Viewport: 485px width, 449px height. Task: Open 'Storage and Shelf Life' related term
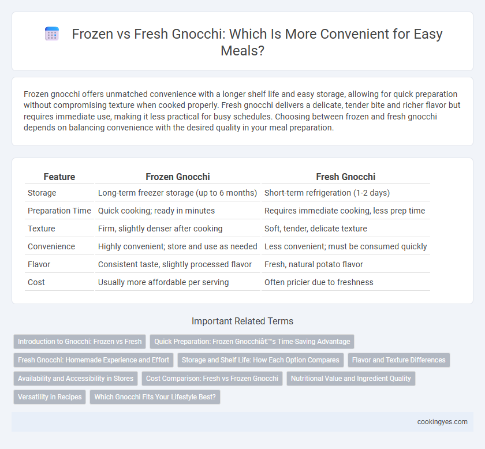tap(260, 360)
